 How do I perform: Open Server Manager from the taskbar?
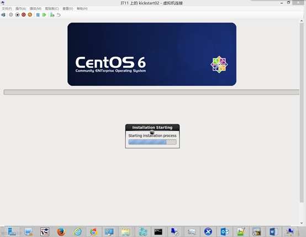coord(12,231)
